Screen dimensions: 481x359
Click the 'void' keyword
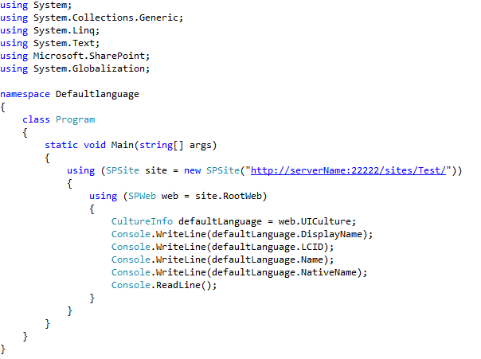pyautogui.click(x=95, y=145)
